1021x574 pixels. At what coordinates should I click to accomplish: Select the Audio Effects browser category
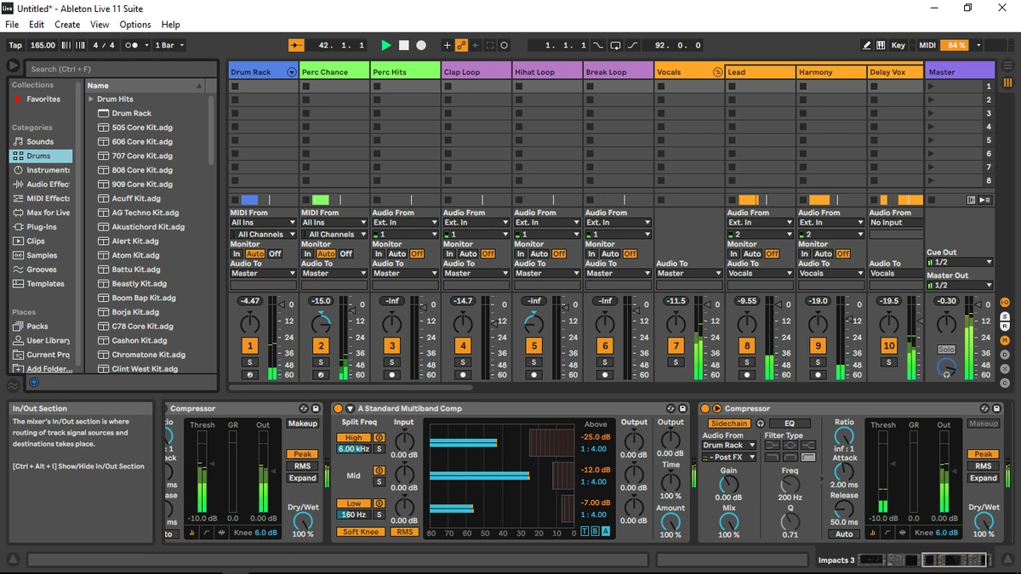[x=40, y=185]
